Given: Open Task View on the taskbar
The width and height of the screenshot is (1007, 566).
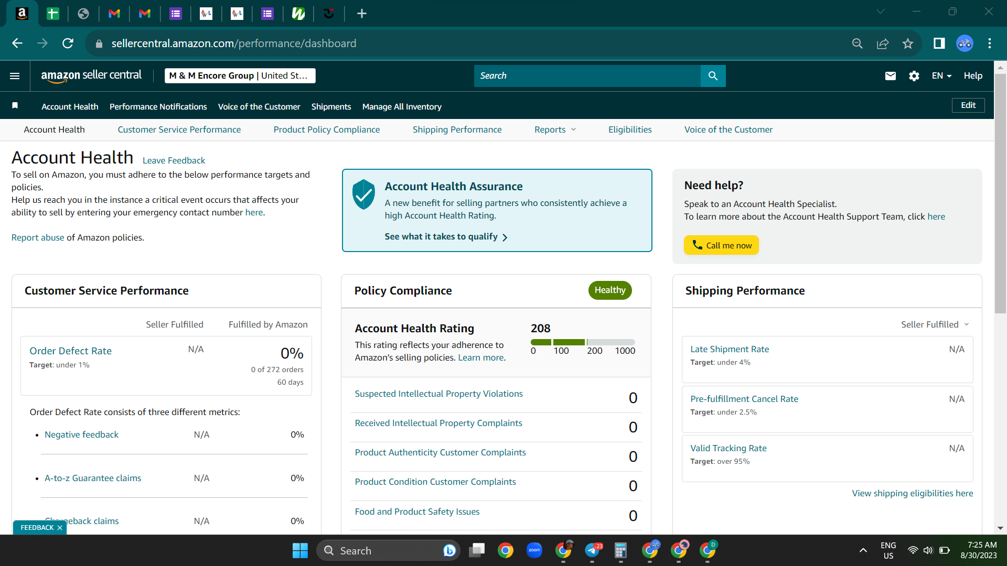Looking at the screenshot, I should point(477,550).
